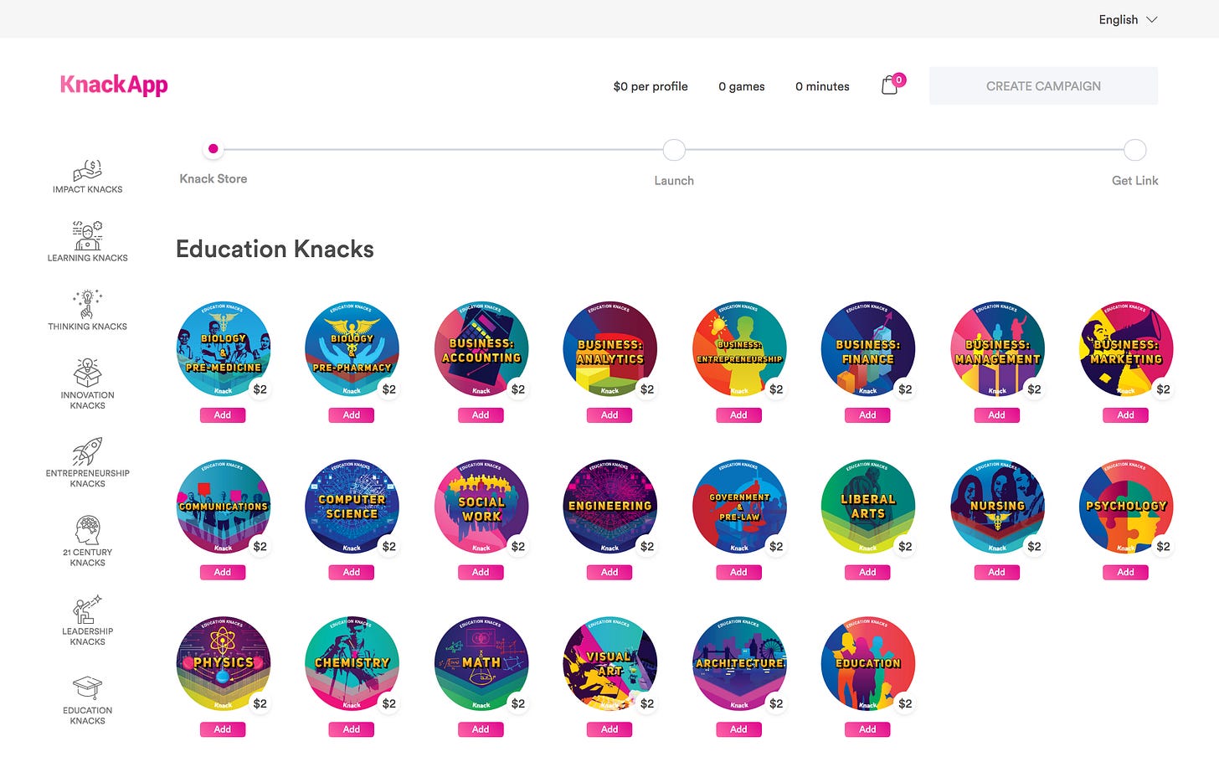The width and height of the screenshot is (1219, 762).
Task: Click the Knack Store step marker
Action: 213,149
